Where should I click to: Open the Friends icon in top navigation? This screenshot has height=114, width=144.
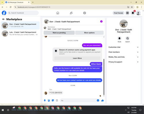71,13
